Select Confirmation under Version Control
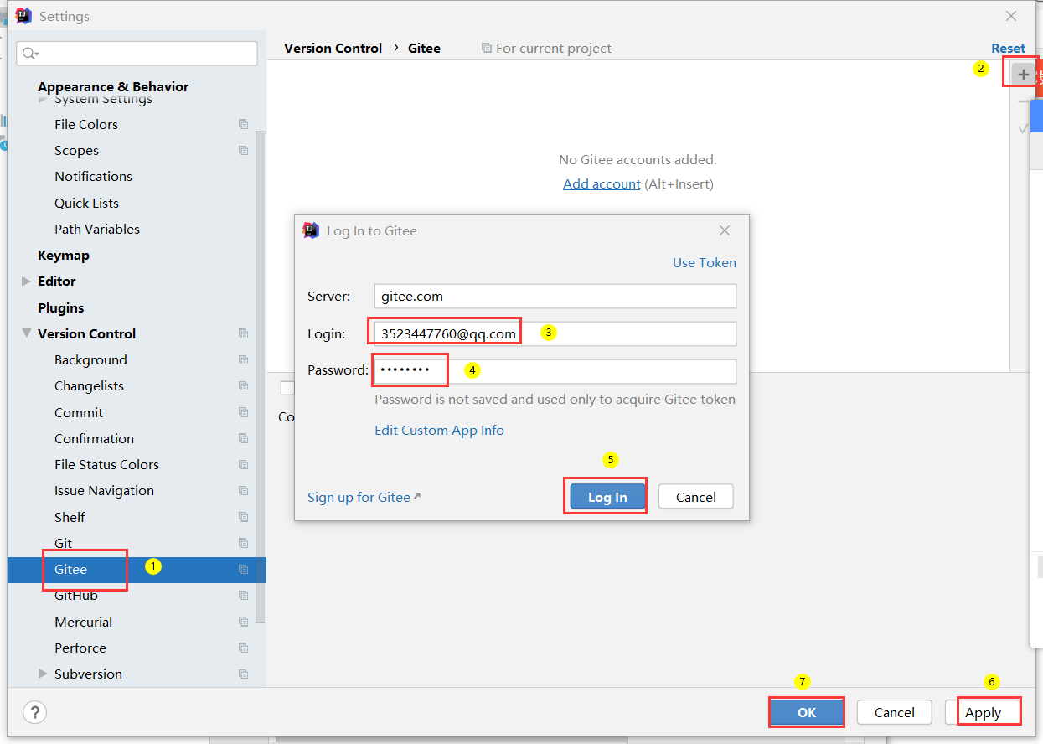 pos(94,438)
